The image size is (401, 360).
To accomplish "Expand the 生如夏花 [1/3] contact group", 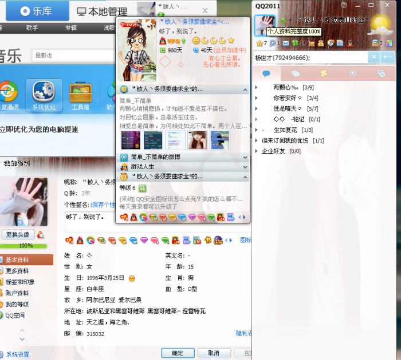I will 256,130.
